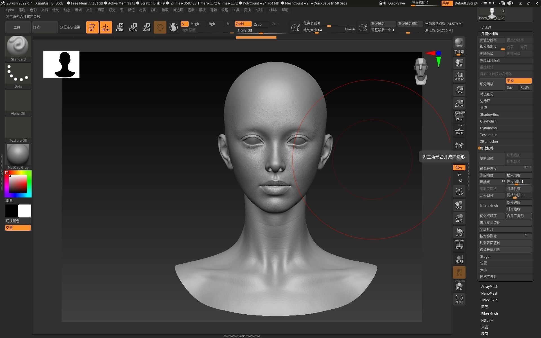Toggle Ghost transparency icon
Image resolution: width=541 pixels, height=338 pixels.
point(459,272)
